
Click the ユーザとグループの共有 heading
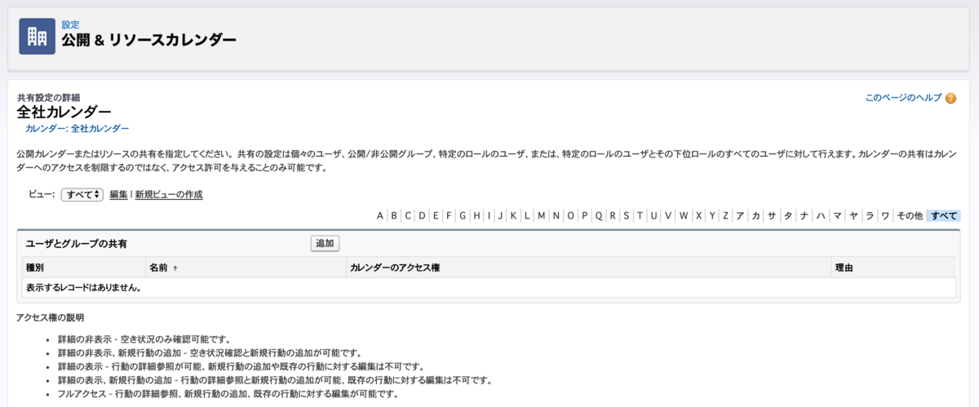76,243
